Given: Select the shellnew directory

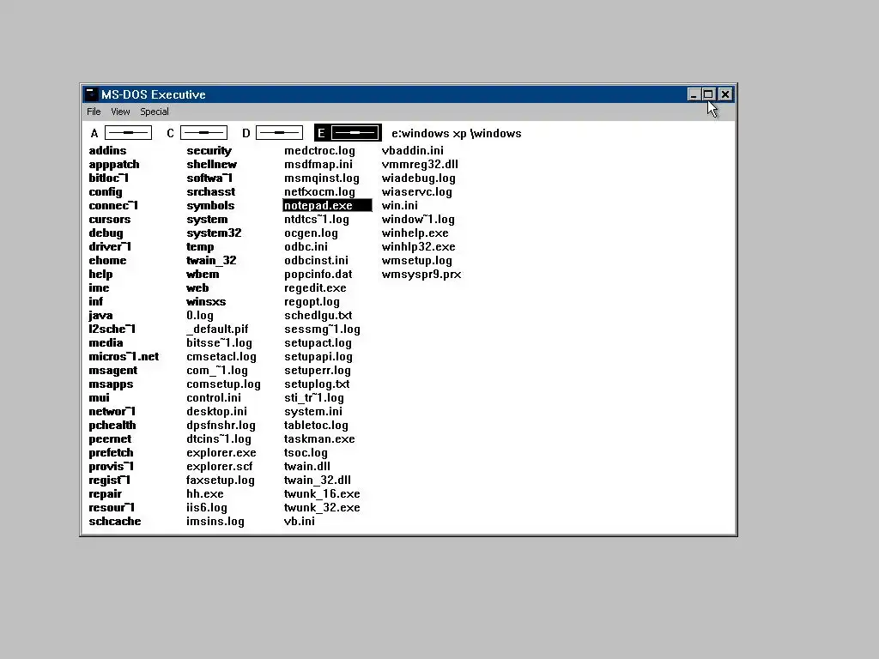Looking at the screenshot, I should [x=212, y=164].
